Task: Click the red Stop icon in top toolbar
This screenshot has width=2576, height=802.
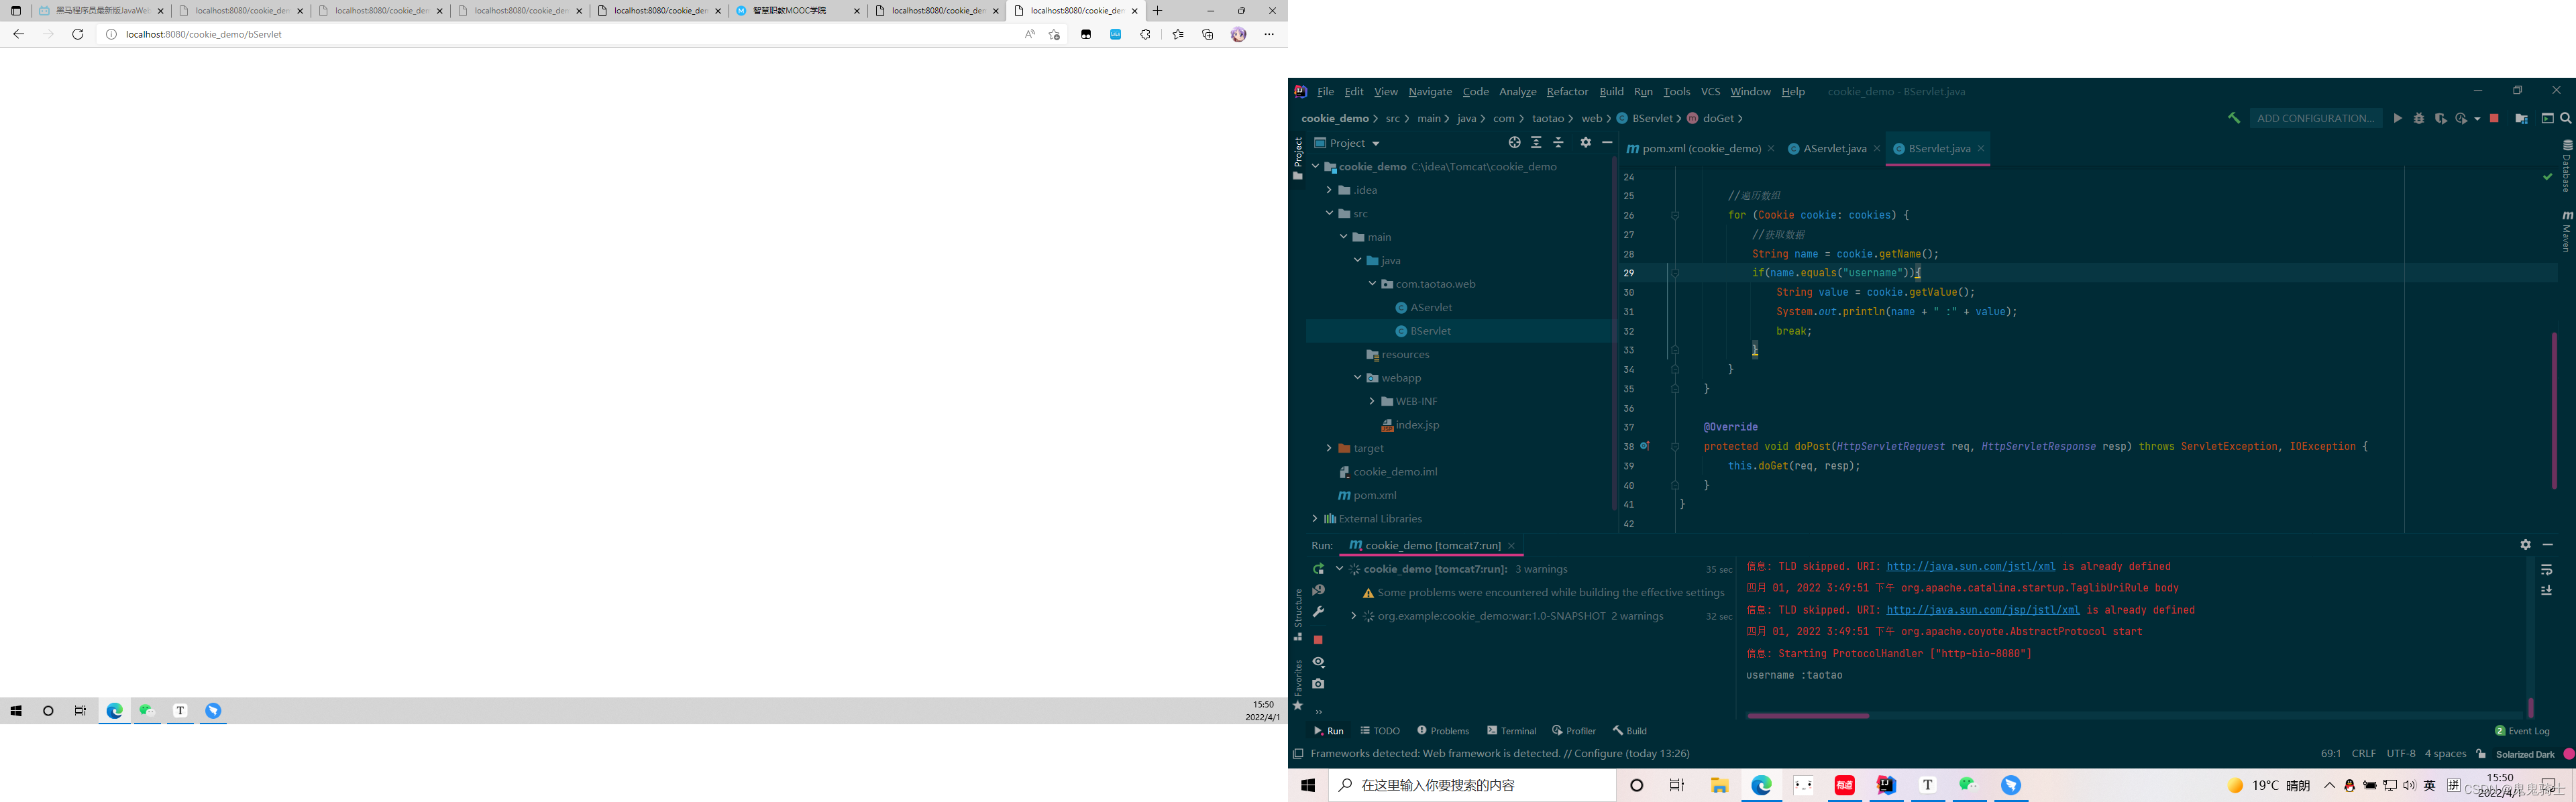Action: pos(2494,118)
